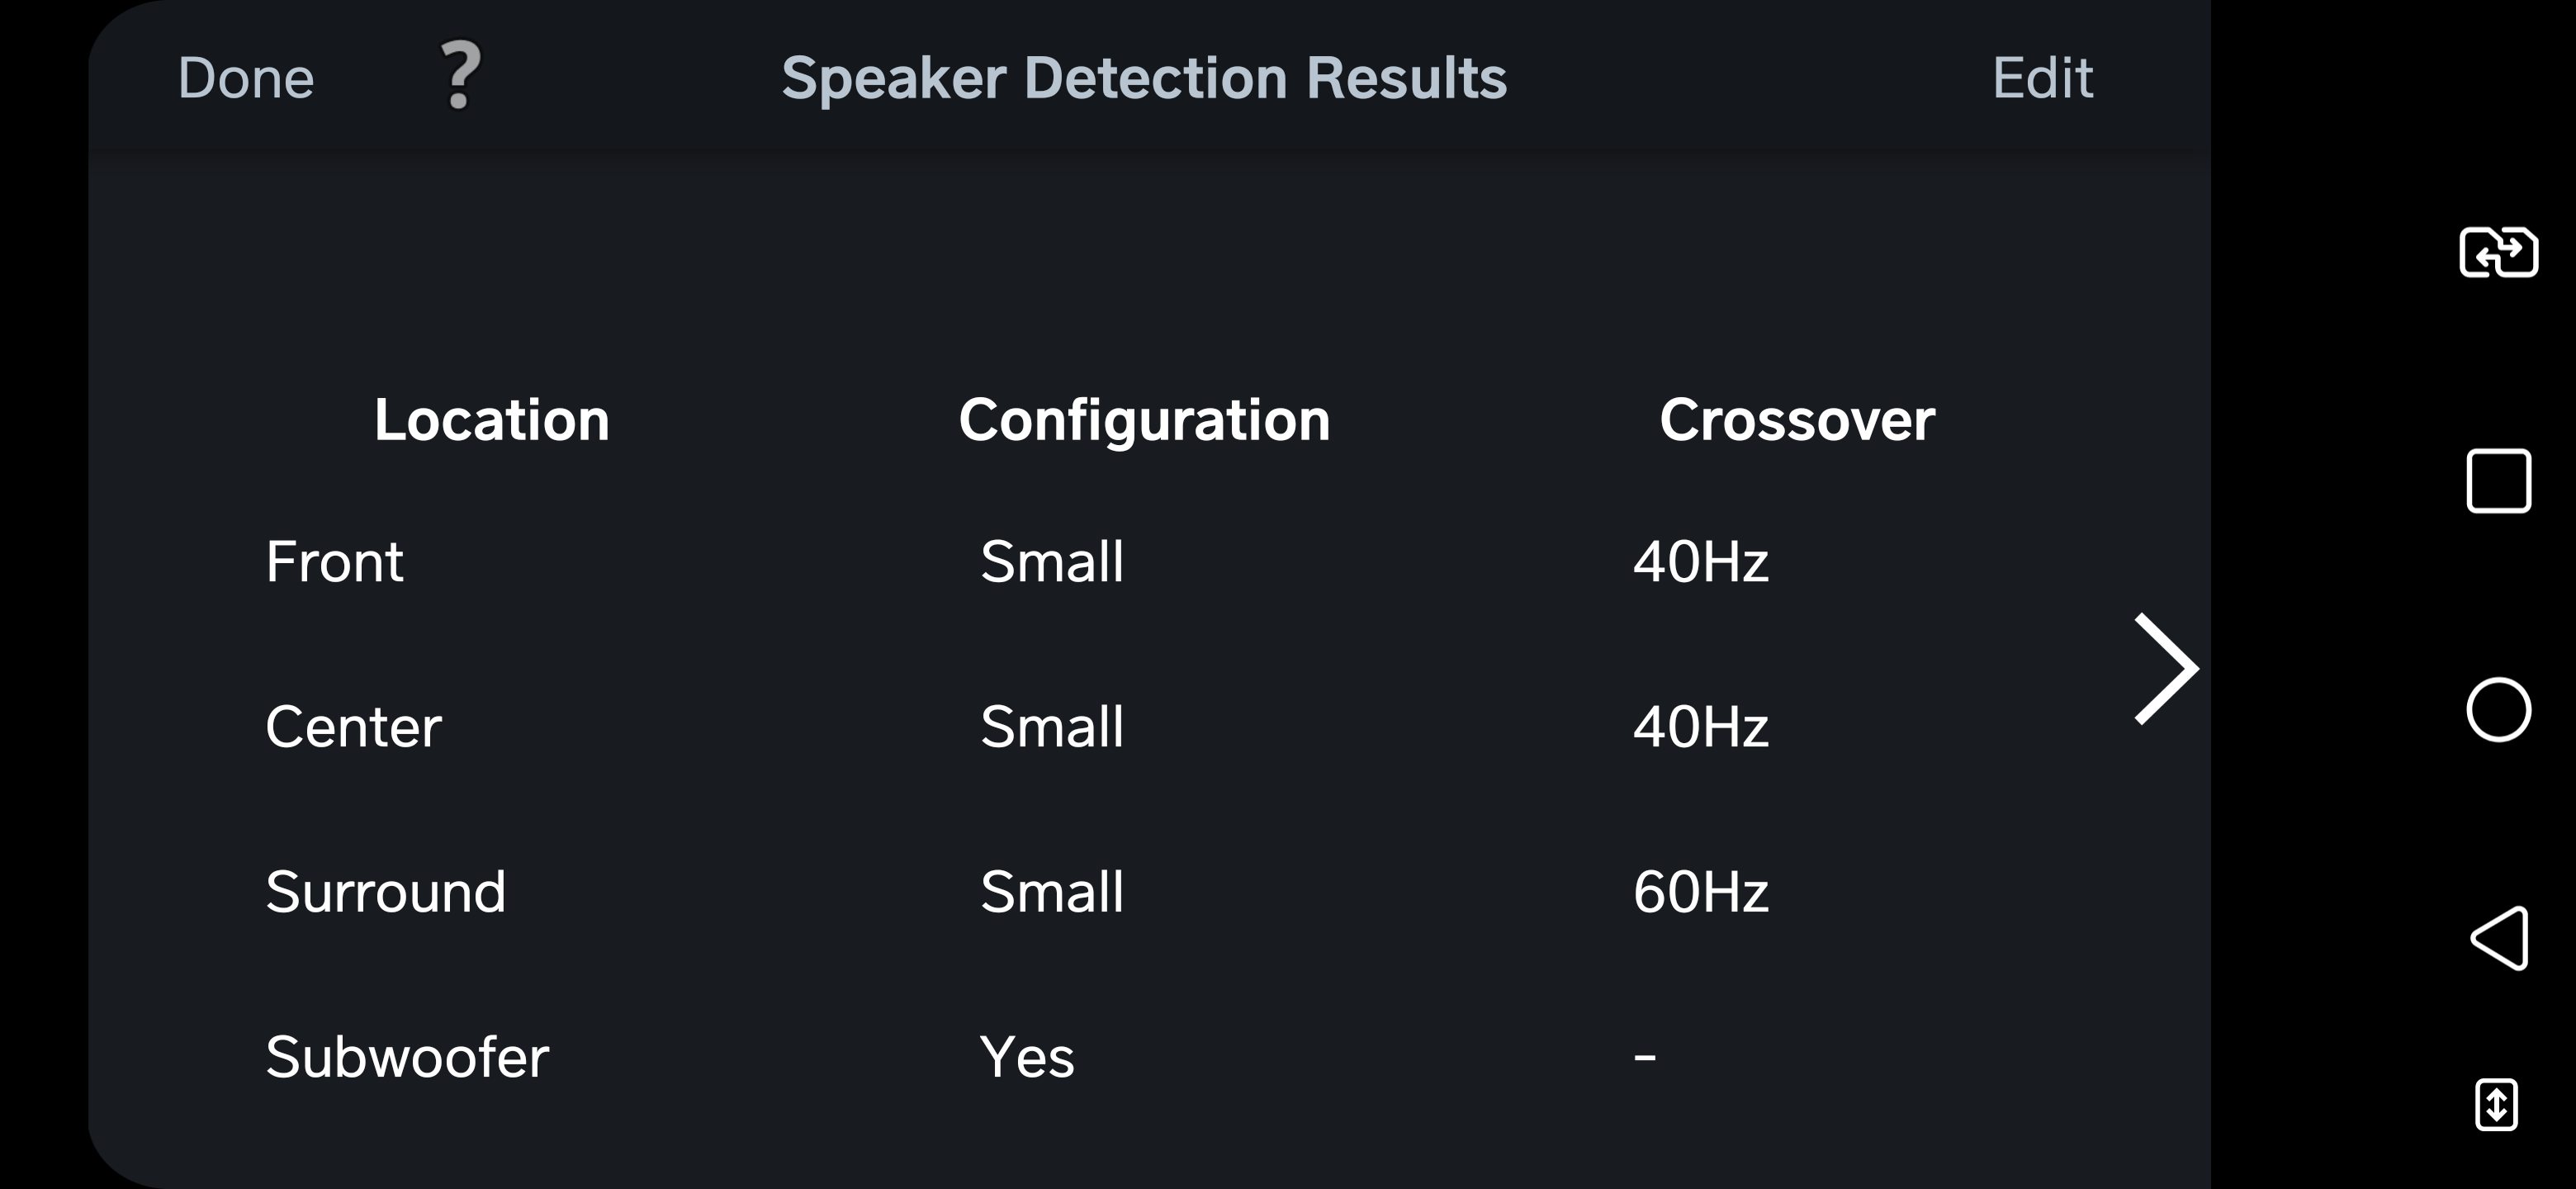The width and height of the screenshot is (2576, 1189).
Task: Tap the Crossover column header
Action: 1797,419
